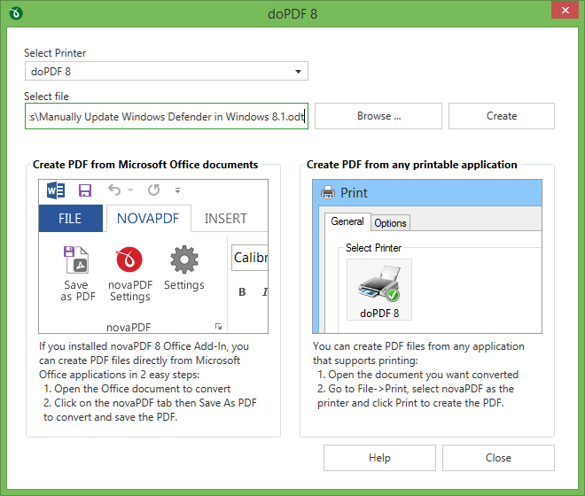Image resolution: width=585 pixels, height=496 pixels.
Task: Open Help from the bottom button
Action: coord(378,458)
